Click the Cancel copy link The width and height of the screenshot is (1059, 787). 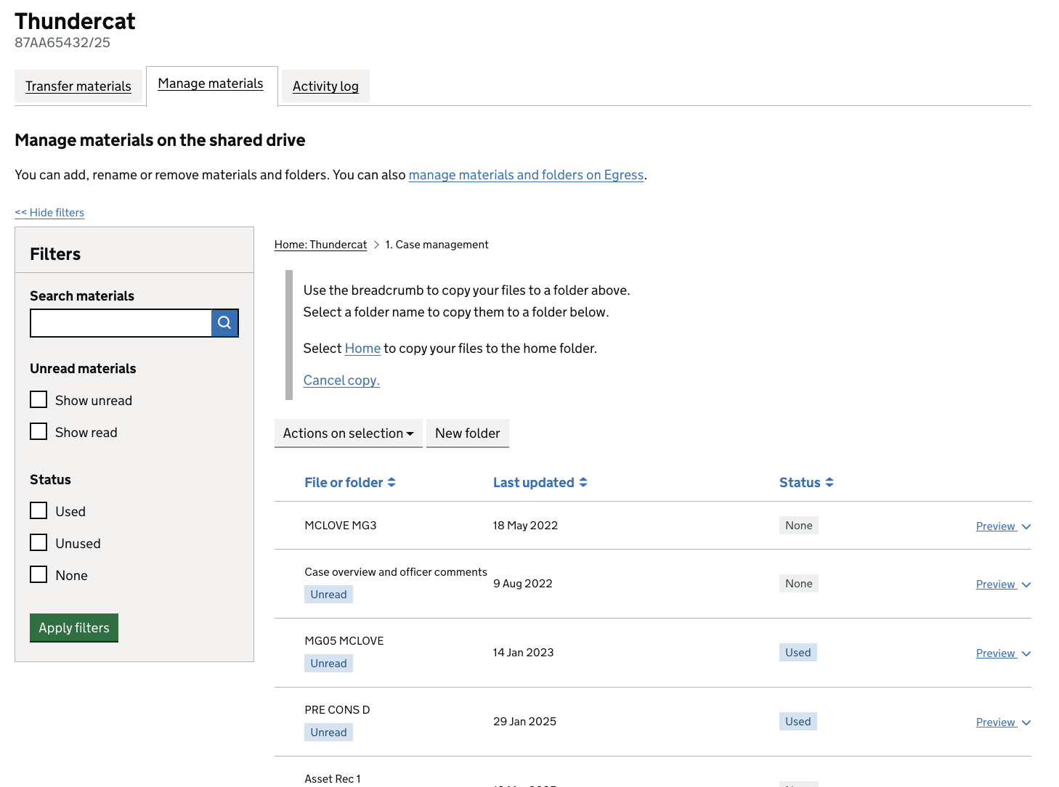click(x=341, y=380)
